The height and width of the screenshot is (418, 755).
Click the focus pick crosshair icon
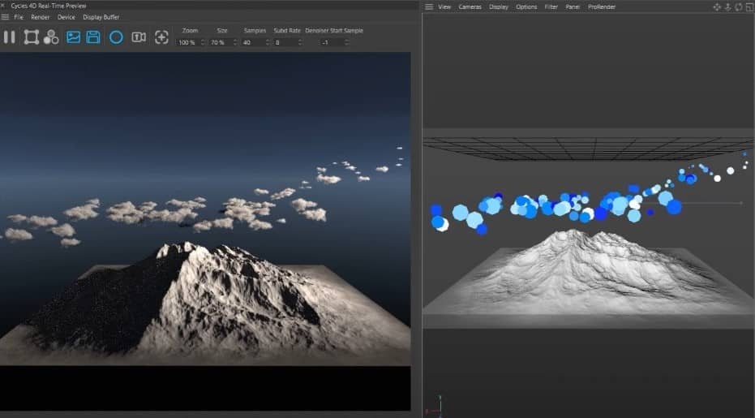point(161,37)
